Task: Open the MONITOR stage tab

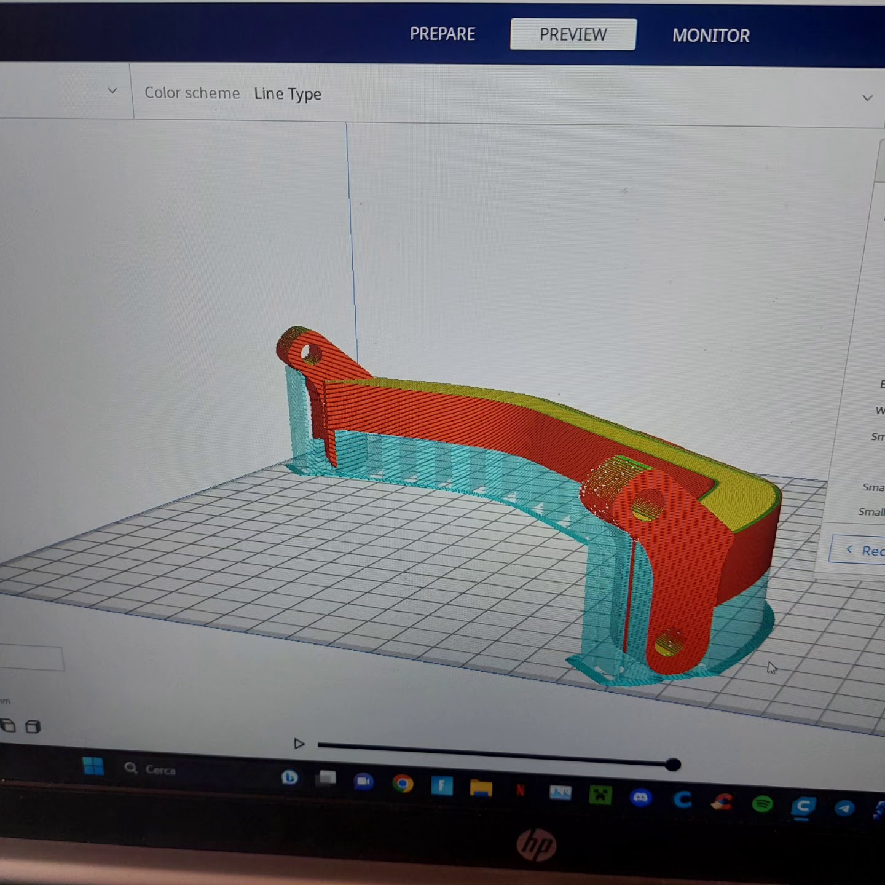Action: [710, 36]
